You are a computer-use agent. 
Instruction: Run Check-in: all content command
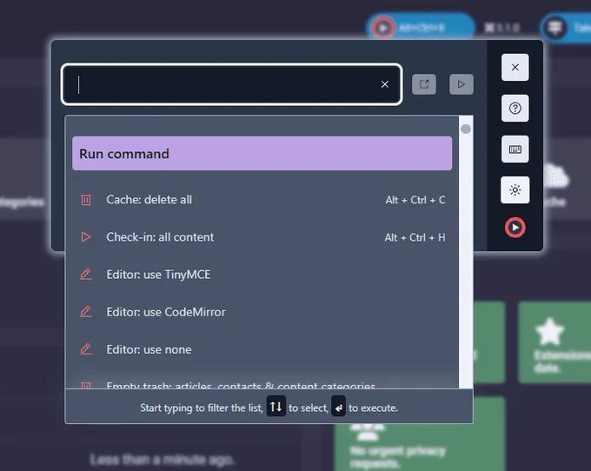point(262,237)
